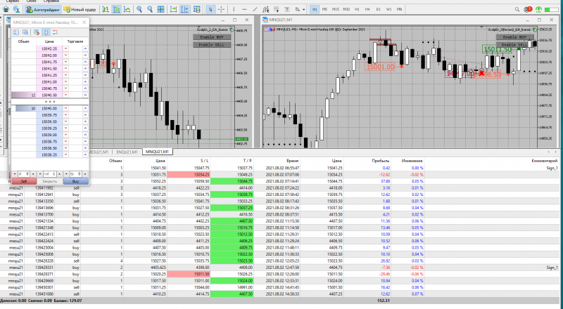Screen dimensions: 563x309
Task: Select the equidistant channel drawing tool
Action: [x=266, y=9]
